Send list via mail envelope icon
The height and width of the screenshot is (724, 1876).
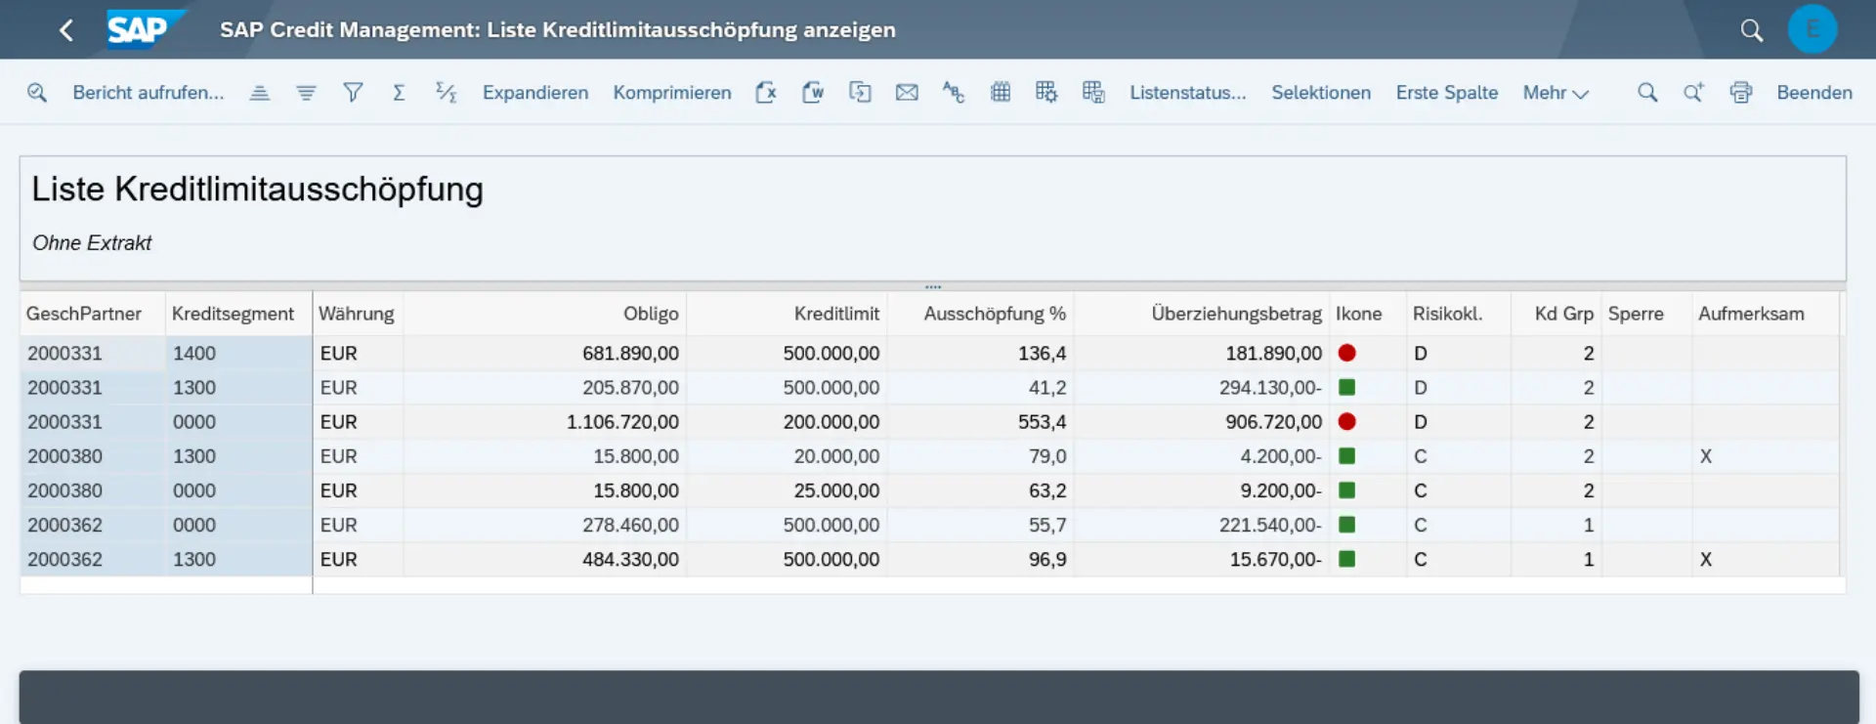coord(907,93)
